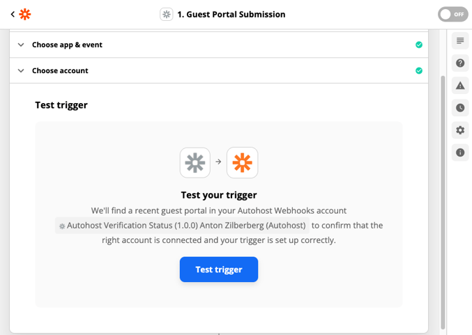Toggle the Zap OFF switch on
472x335 pixels.
452,14
